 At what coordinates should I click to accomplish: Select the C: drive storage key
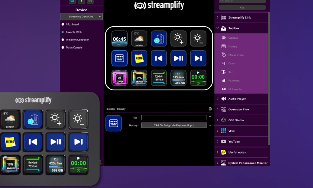pos(178,78)
